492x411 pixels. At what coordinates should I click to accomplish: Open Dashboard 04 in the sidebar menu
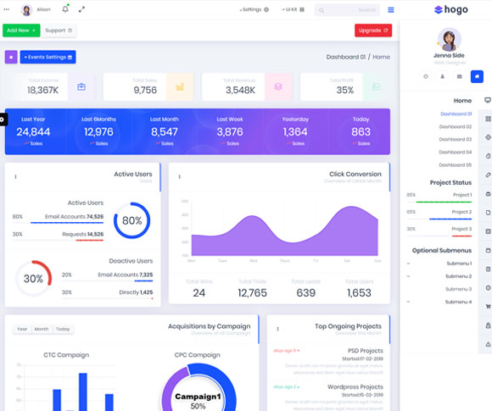coord(456,152)
